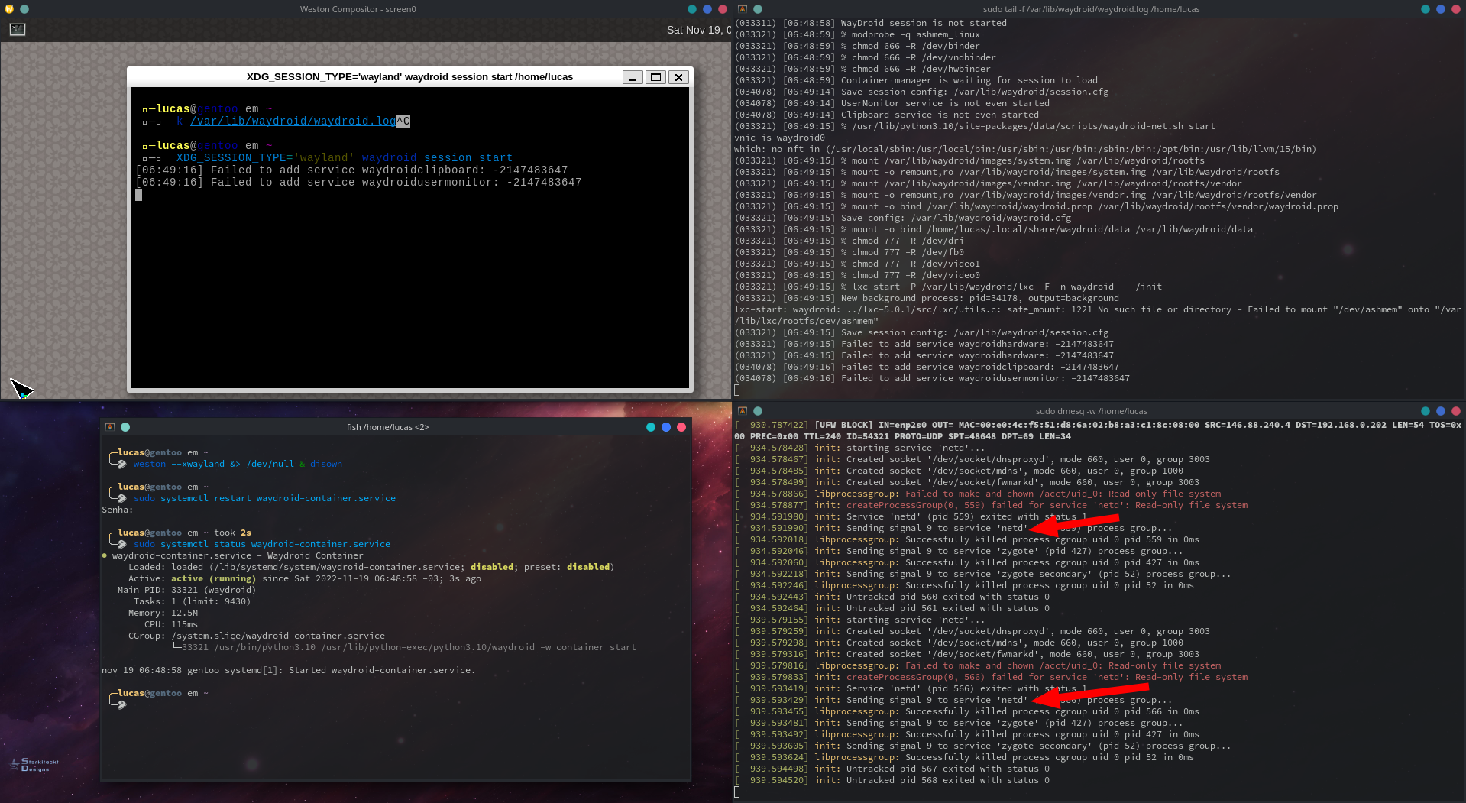Click the Kitty icon on the waydroid.log tail window
Viewport: 1466px width, 803px height.
click(743, 9)
